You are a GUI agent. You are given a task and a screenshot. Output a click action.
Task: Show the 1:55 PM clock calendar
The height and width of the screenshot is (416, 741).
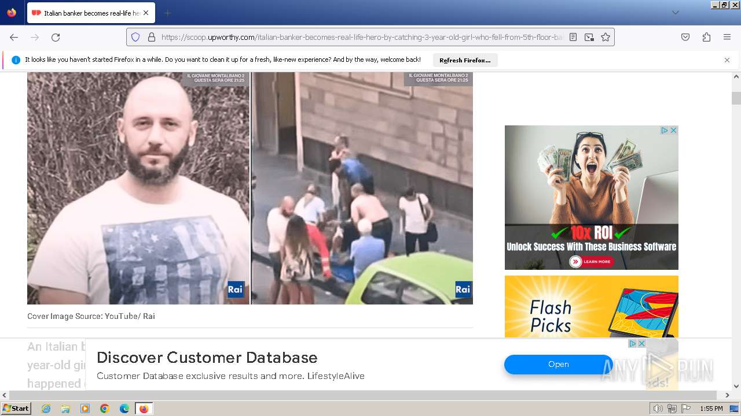(x=711, y=408)
